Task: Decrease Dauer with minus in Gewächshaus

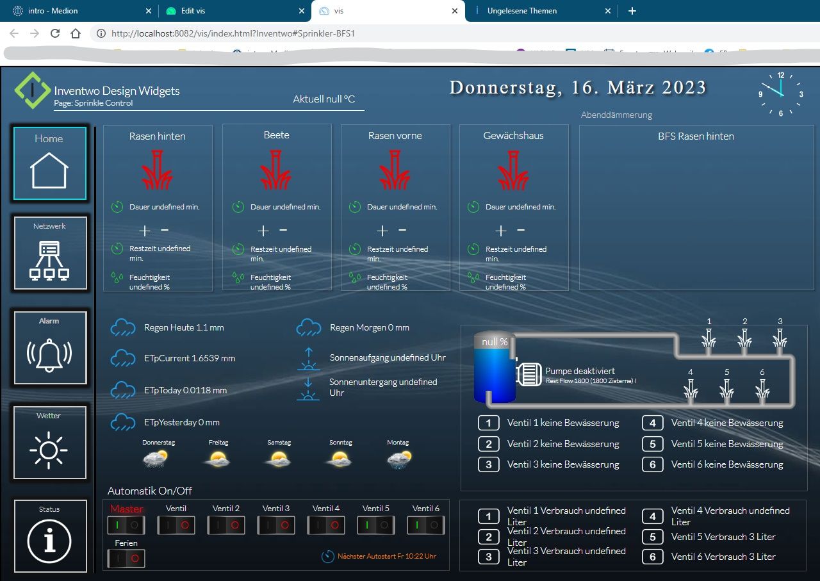Action: 521,230
